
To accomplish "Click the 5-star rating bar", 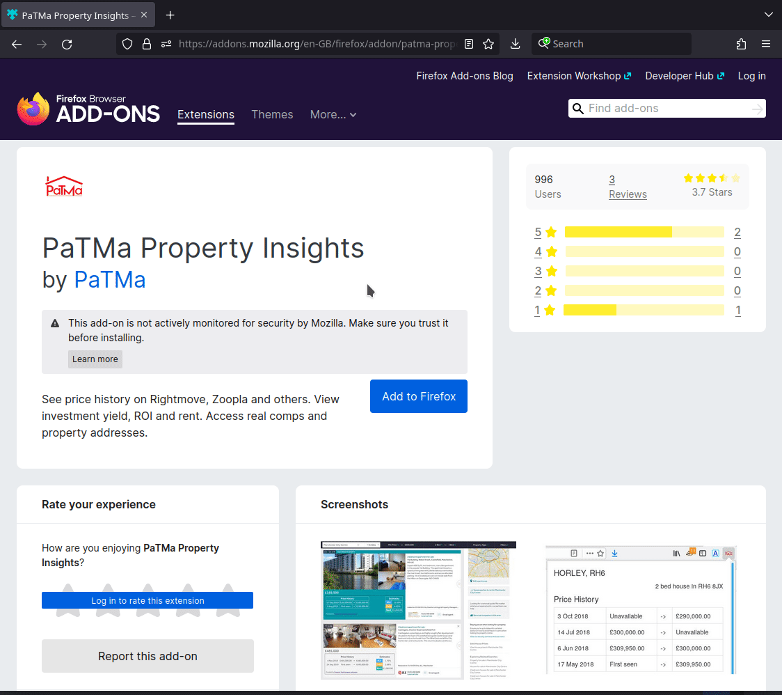I will [x=644, y=232].
